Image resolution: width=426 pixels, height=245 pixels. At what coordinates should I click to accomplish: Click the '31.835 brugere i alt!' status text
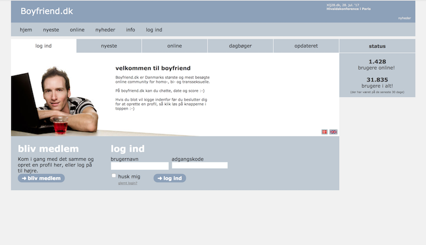click(377, 83)
